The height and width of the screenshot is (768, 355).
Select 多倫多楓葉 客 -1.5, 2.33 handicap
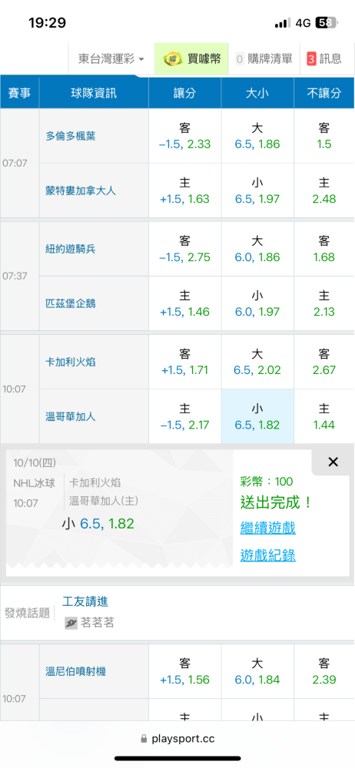click(185, 136)
